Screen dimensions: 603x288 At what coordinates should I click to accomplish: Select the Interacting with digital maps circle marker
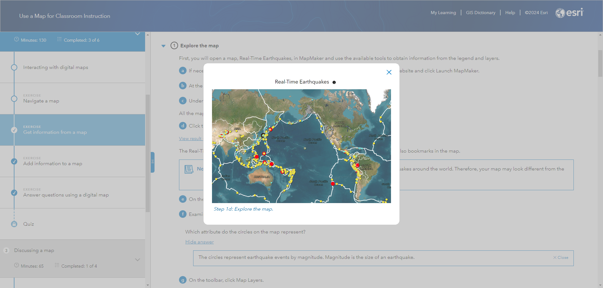click(x=14, y=67)
